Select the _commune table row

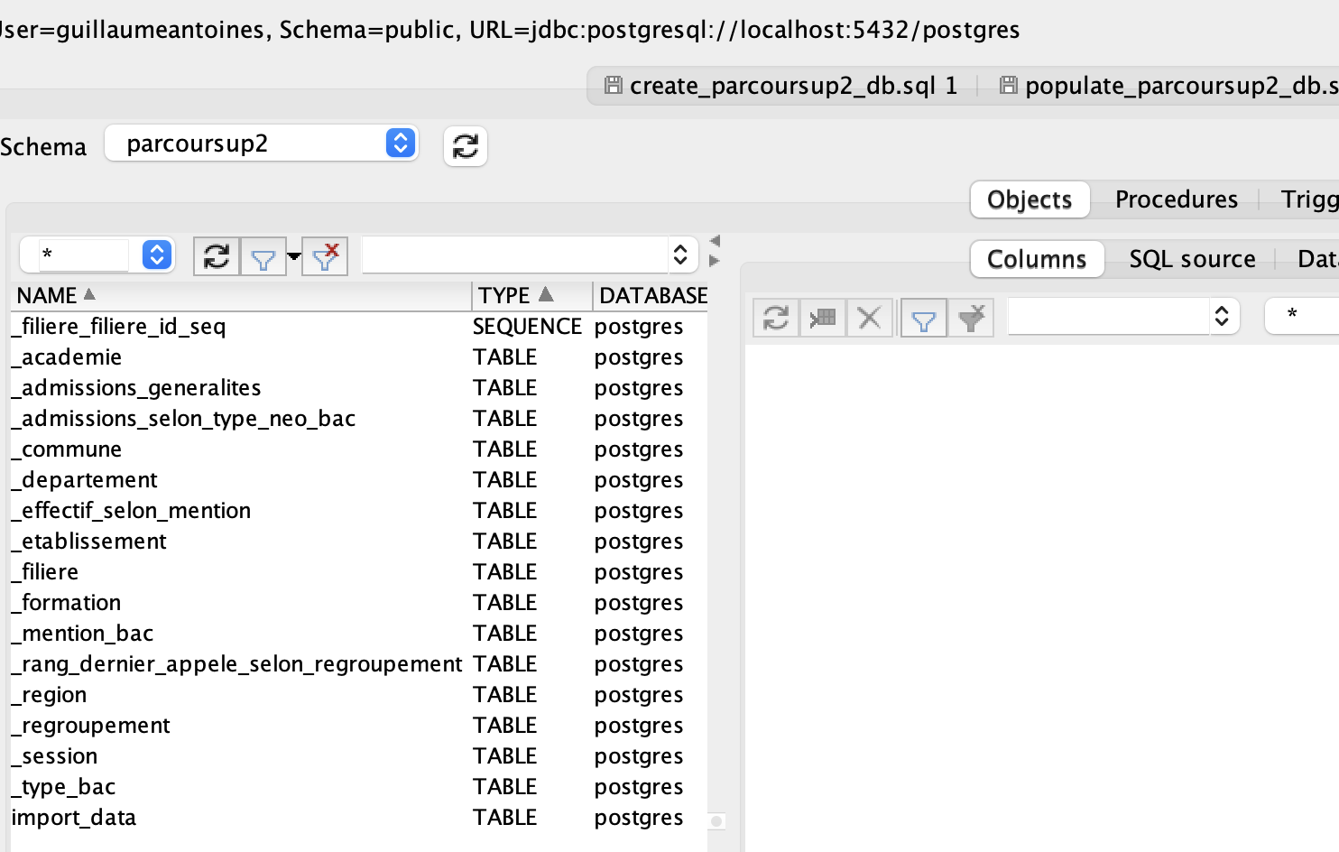coord(359,449)
